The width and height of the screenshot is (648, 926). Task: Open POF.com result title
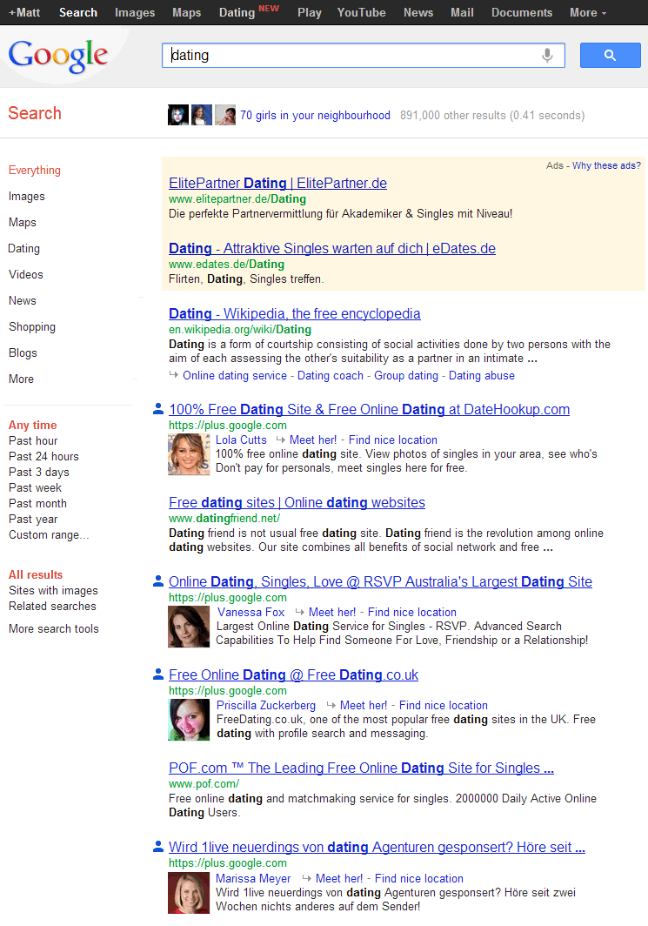pyautogui.click(x=361, y=768)
